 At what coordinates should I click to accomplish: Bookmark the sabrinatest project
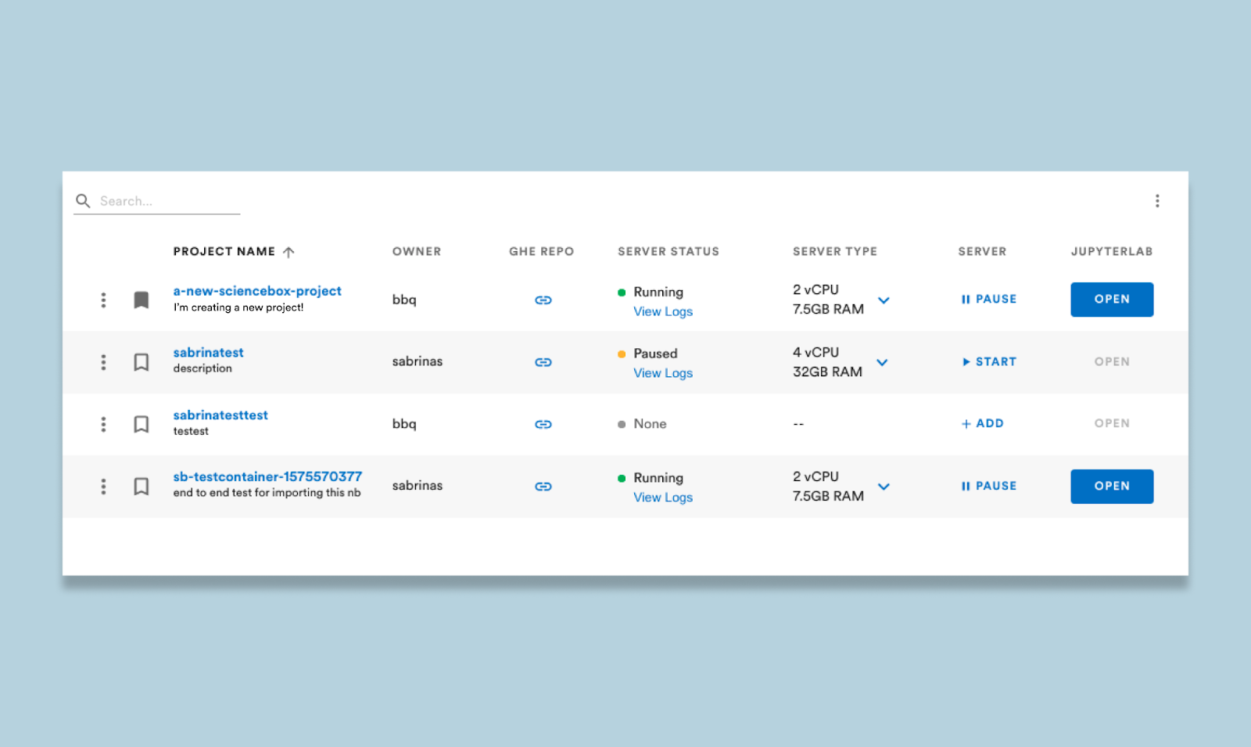tap(141, 361)
